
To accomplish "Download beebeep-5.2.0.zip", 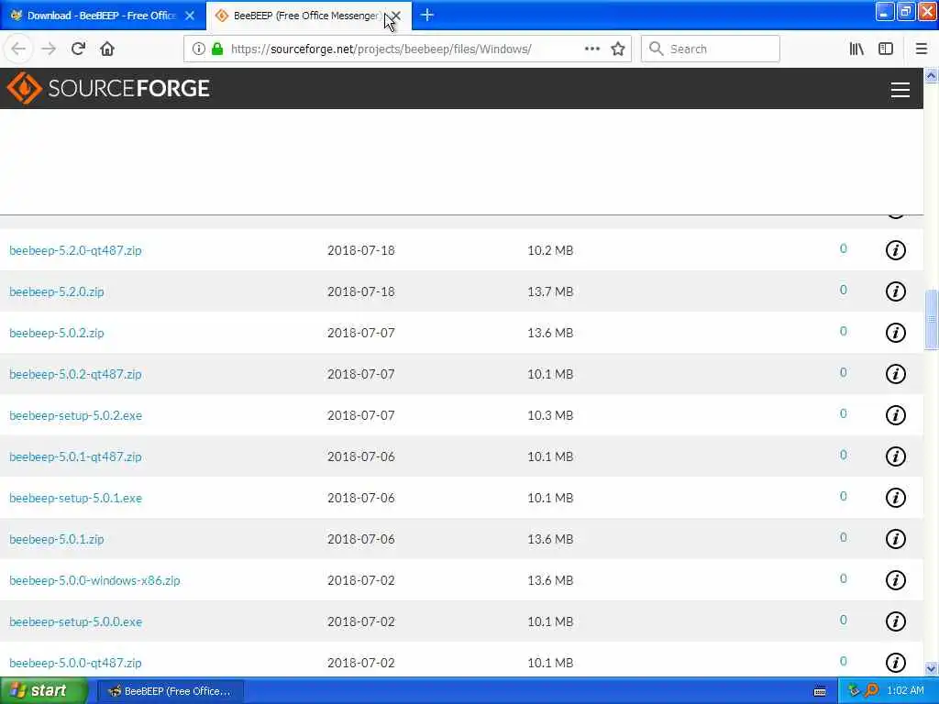I will 57,291.
